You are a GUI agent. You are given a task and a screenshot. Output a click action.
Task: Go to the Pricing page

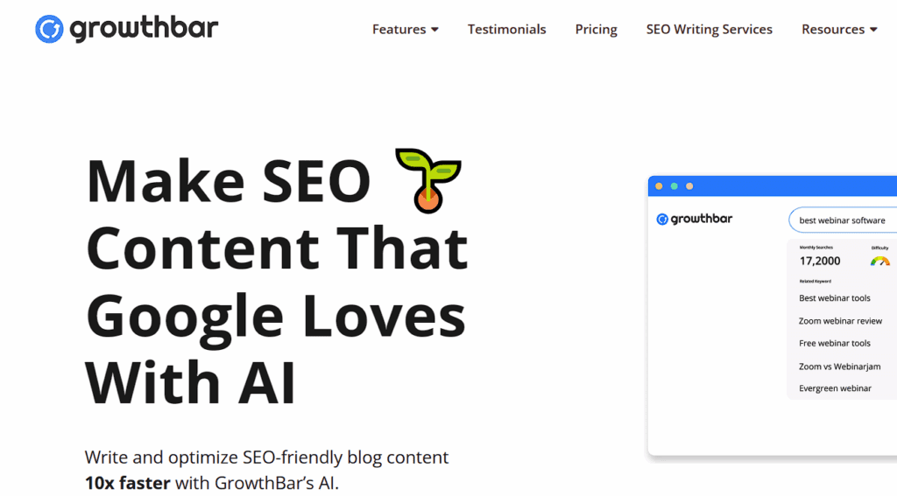pyautogui.click(x=596, y=30)
